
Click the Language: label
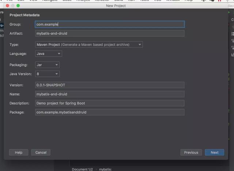coord(18,54)
